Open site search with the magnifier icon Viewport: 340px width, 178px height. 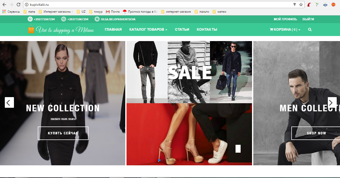click(310, 29)
